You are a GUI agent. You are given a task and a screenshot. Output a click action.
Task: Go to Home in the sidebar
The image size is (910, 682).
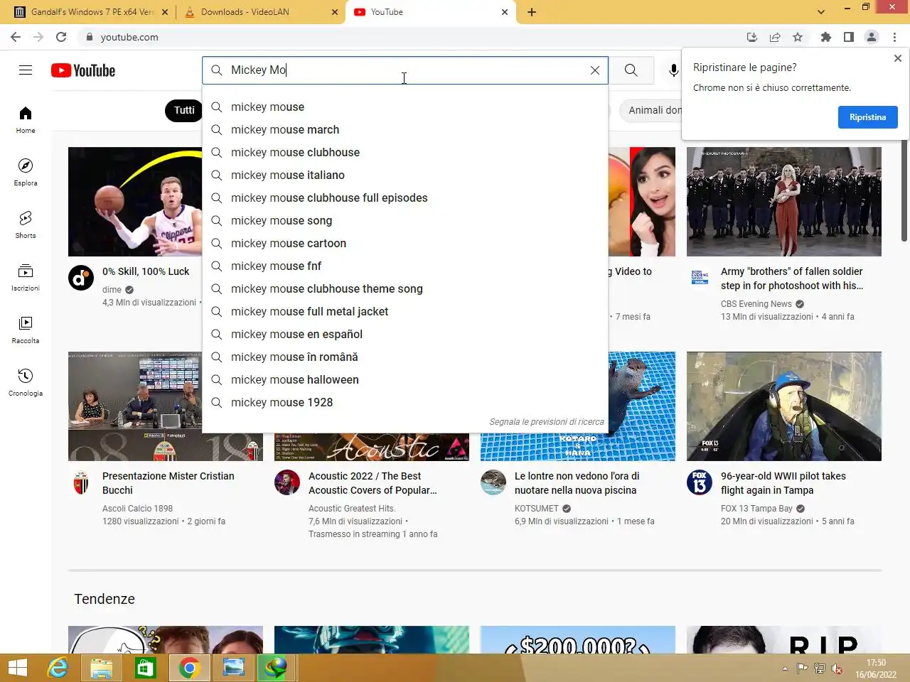click(26, 120)
